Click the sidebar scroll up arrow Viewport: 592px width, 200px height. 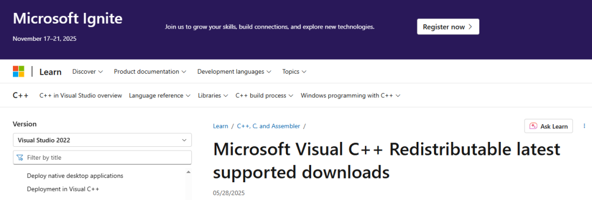point(188,172)
